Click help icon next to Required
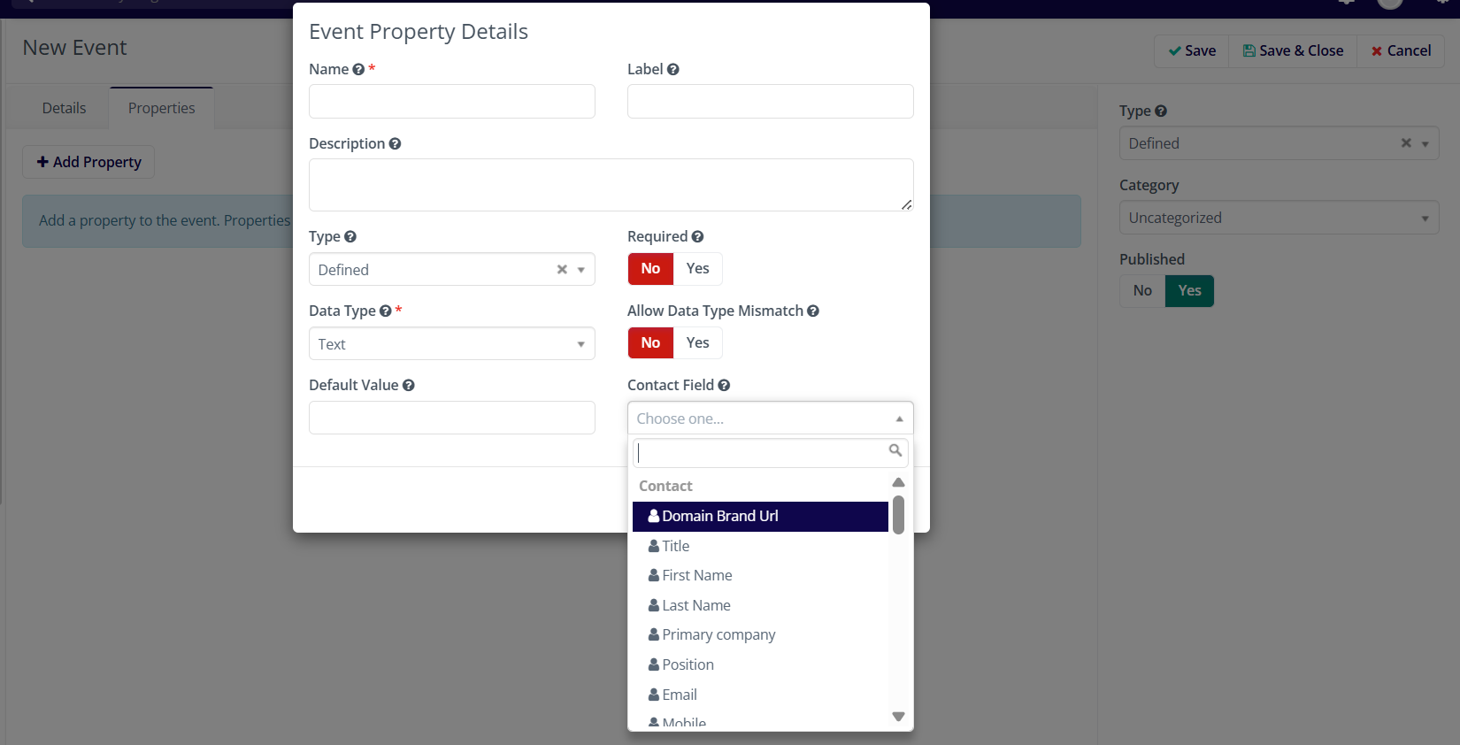Viewport: 1460px width, 745px height. pyautogui.click(x=698, y=237)
